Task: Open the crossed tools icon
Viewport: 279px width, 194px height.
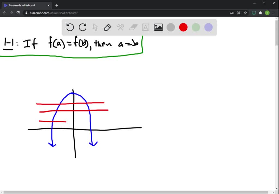Action: 120,27
